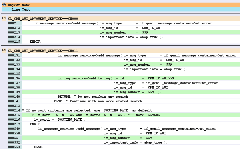The height and width of the screenshot is (149, 240).
Task: Click the ENDIF line 000217
Action: tap(36, 124)
